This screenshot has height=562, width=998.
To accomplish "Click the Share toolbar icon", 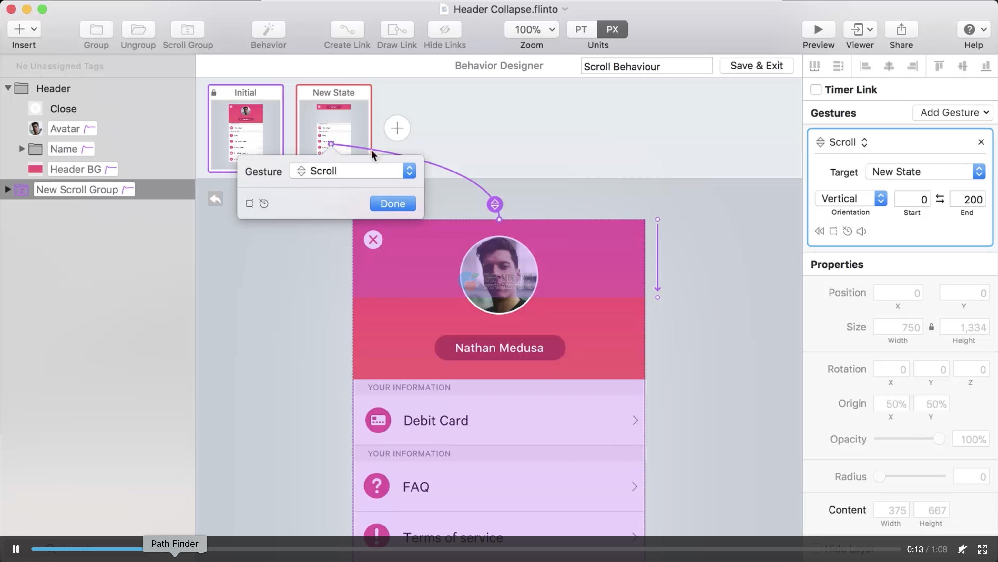I will pyautogui.click(x=901, y=29).
